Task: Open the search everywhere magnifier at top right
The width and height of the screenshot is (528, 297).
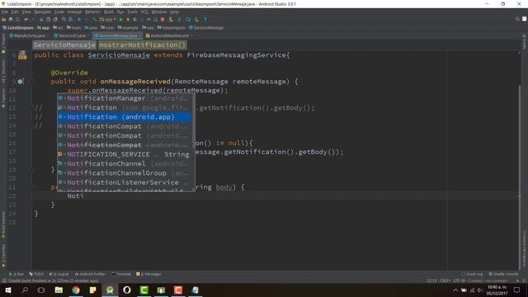Action: [x=517, y=19]
